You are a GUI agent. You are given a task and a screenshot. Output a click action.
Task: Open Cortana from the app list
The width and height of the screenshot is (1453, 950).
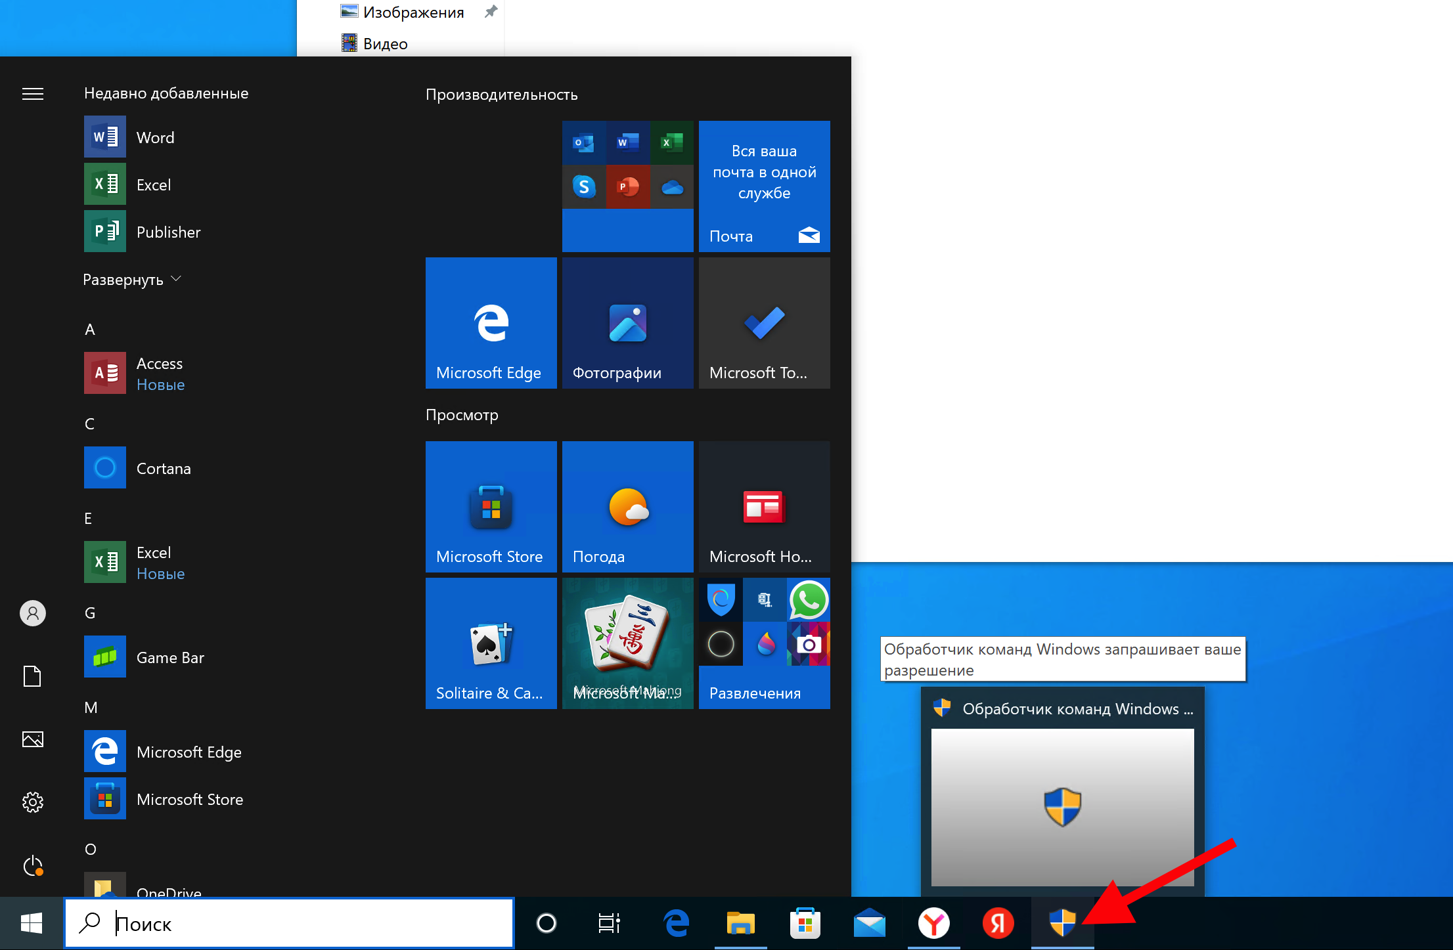pyautogui.click(x=138, y=468)
